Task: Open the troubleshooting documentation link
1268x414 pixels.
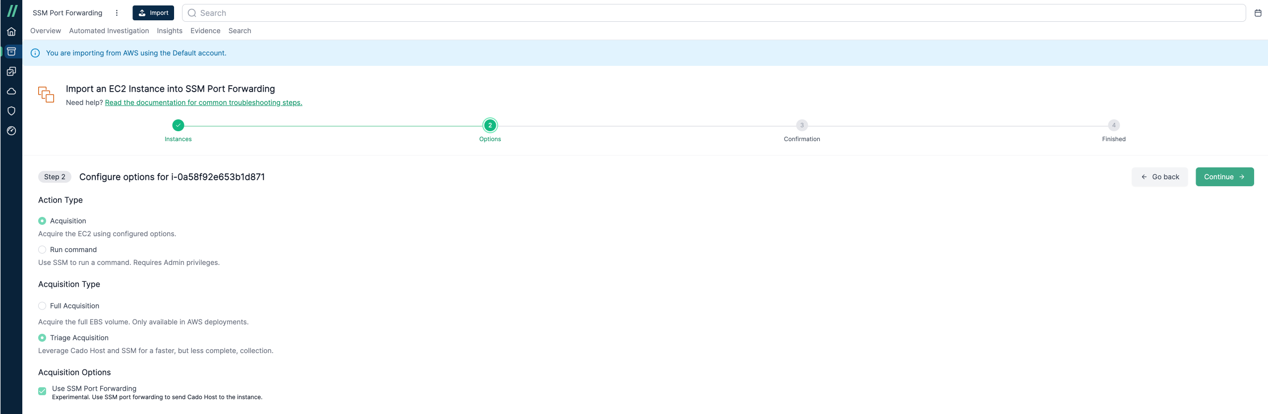Action: [203, 103]
